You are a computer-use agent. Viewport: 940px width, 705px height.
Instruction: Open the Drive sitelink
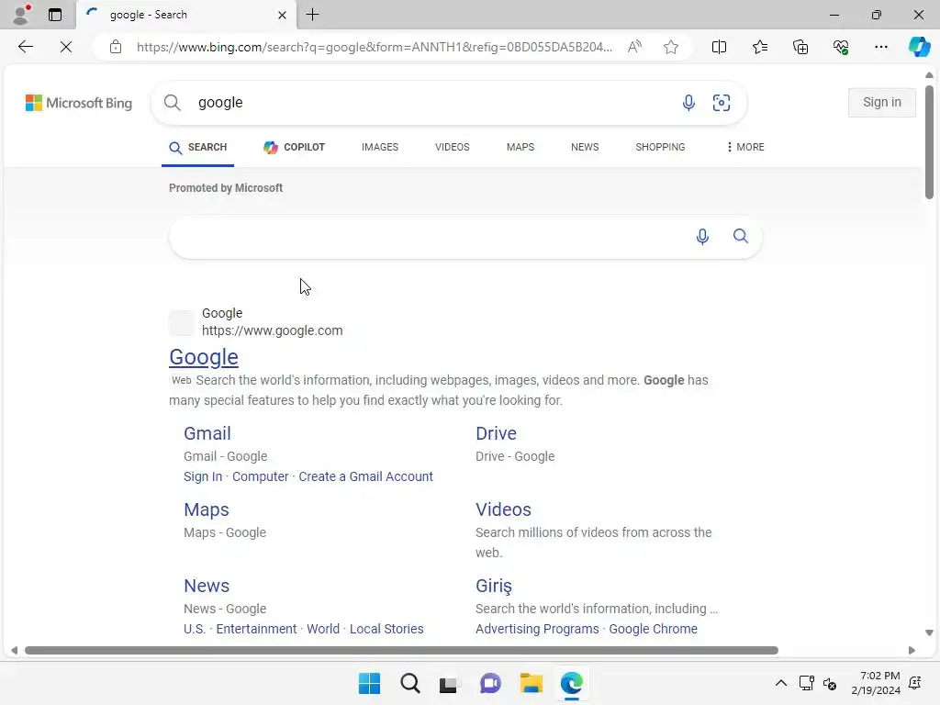pos(496,433)
